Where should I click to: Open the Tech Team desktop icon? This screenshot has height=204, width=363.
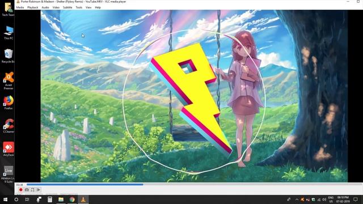9,9
